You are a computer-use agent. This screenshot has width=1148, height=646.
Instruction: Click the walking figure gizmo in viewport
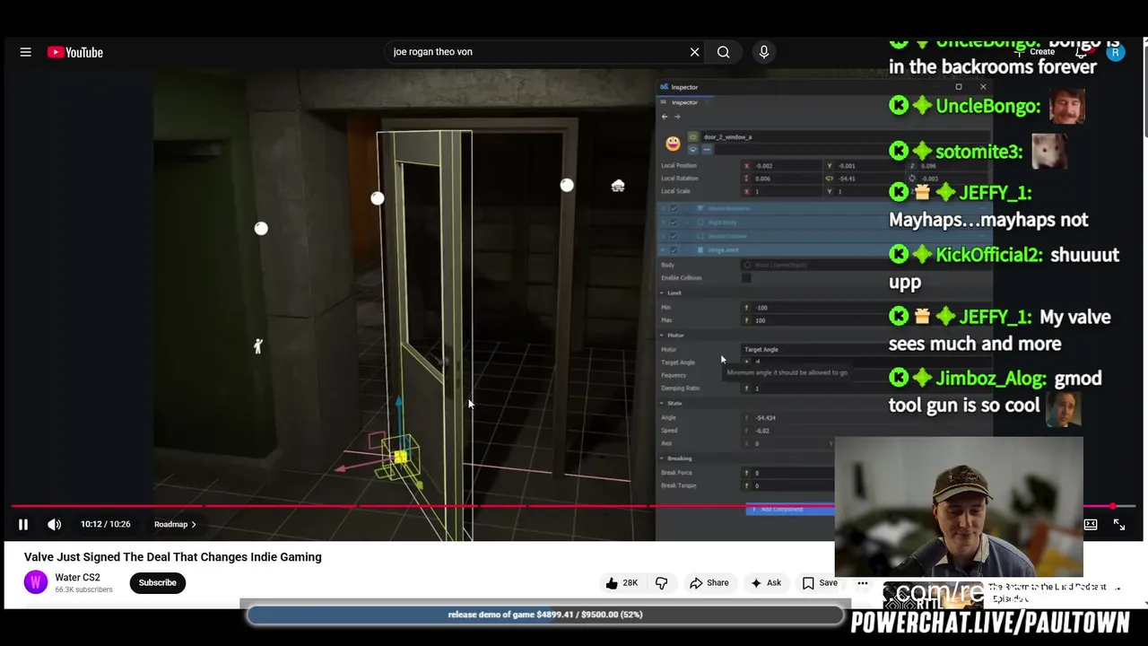tap(258, 345)
